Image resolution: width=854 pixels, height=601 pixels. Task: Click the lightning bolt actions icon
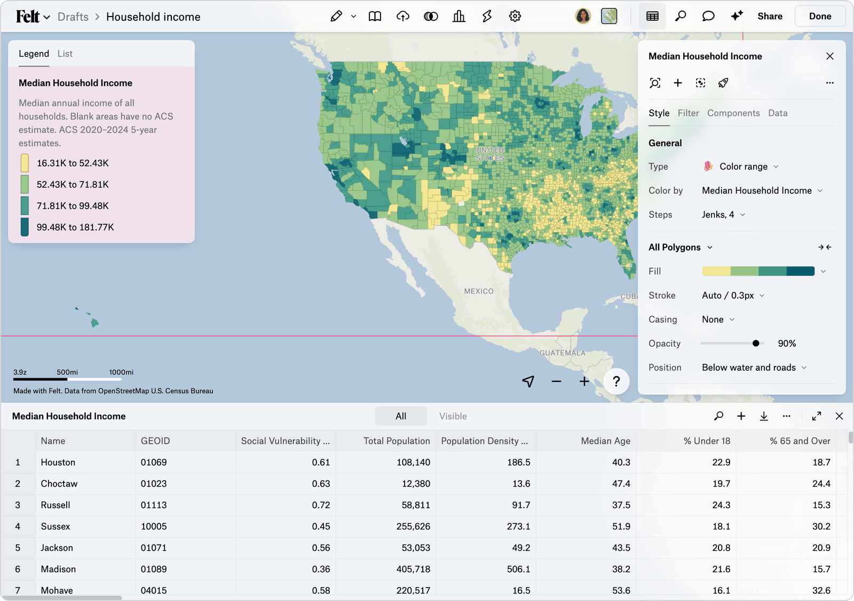point(487,17)
